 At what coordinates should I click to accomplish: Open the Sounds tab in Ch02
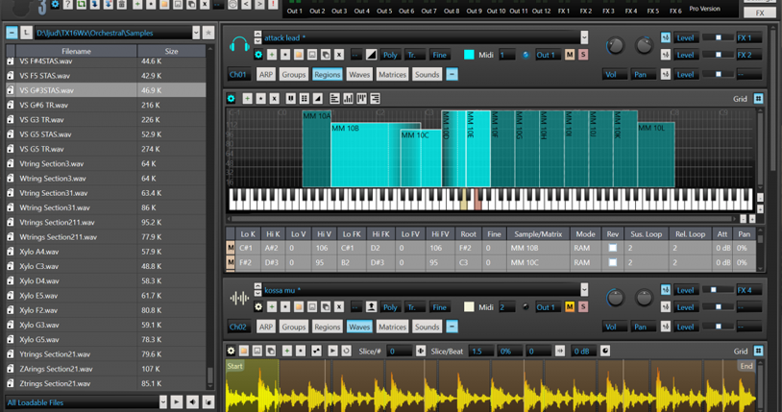coord(427,327)
